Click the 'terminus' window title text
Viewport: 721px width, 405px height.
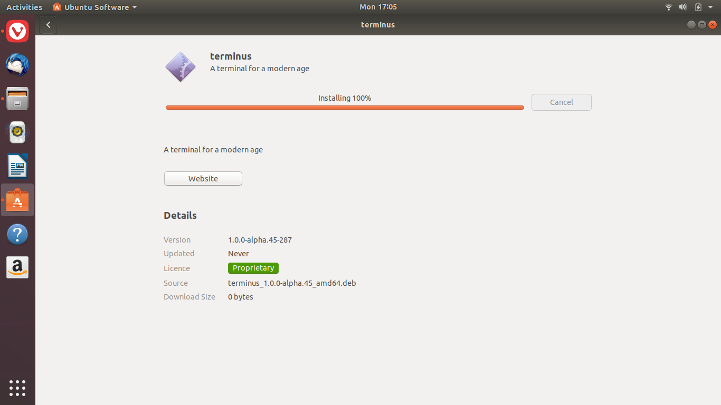point(378,25)
